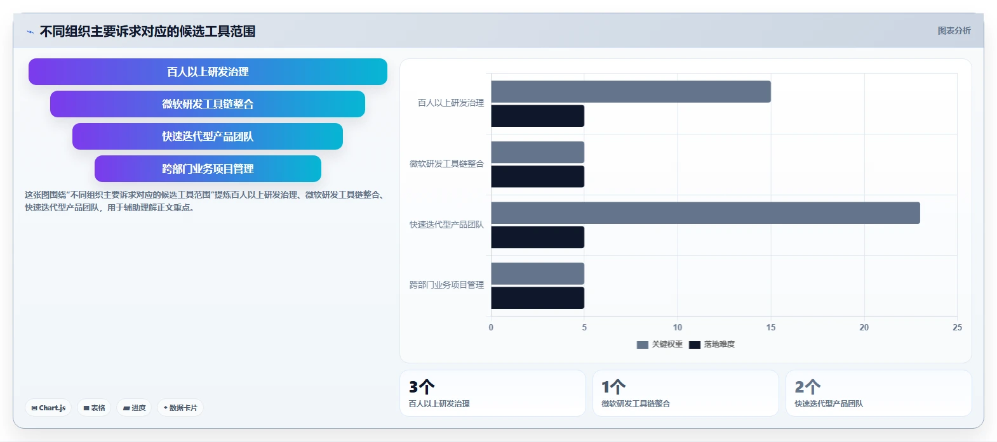Select the 微软研发工具链整合 funnel bar
This screenshot has height=442, width=997.
208,104
